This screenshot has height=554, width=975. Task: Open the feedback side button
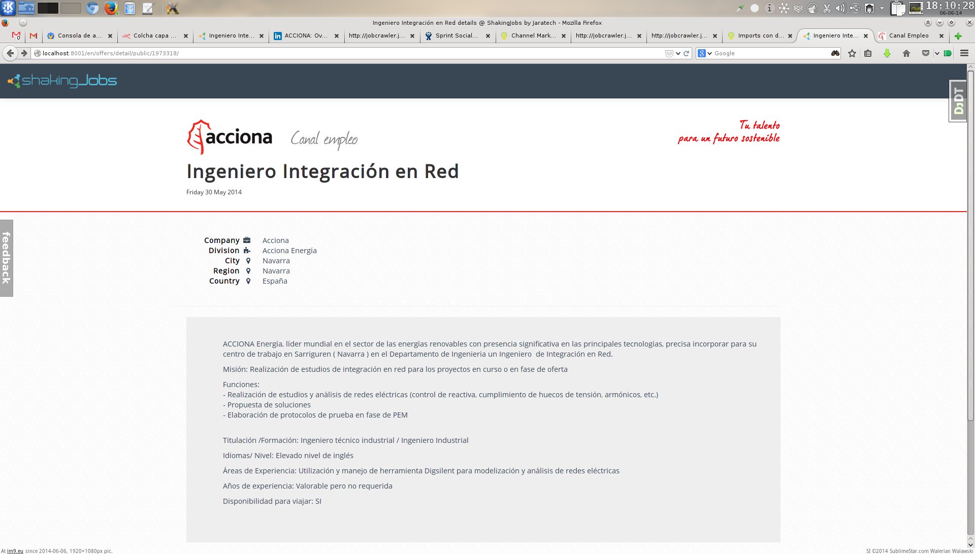click(x=7, y=258)
